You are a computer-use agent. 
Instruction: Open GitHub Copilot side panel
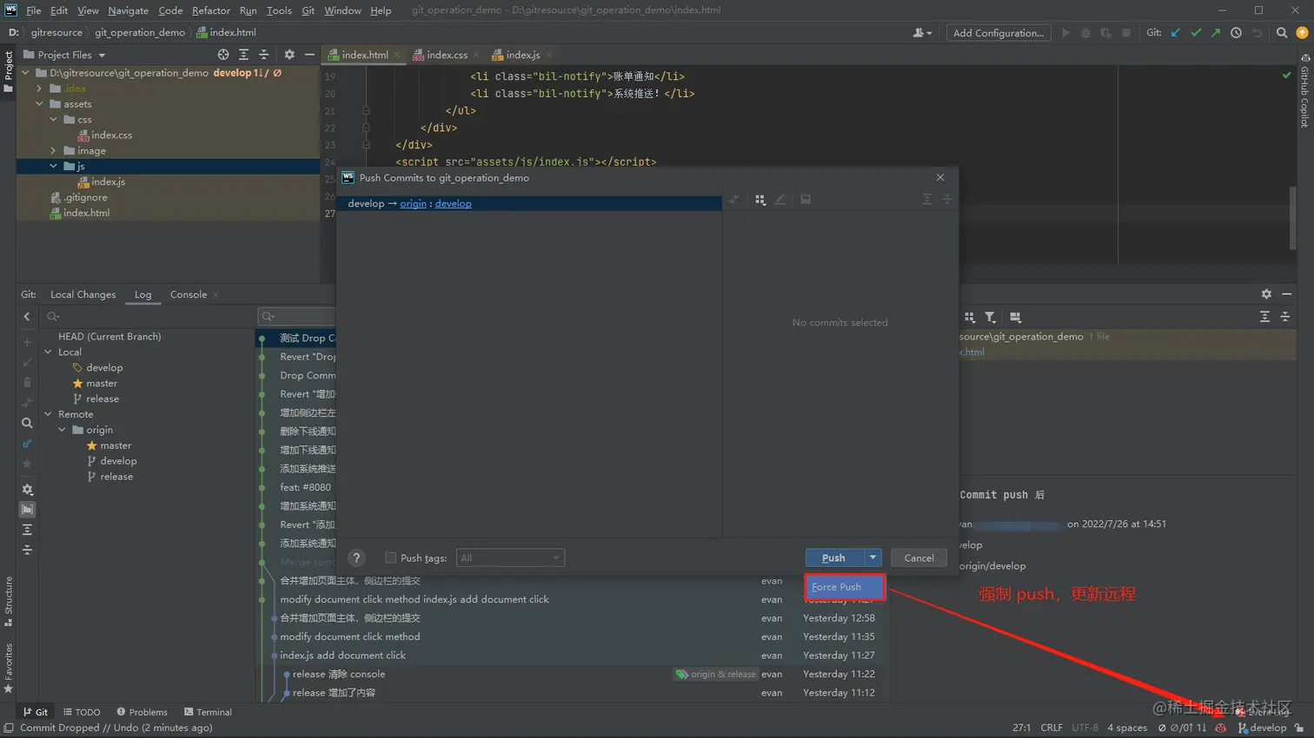click(1304, 90)
